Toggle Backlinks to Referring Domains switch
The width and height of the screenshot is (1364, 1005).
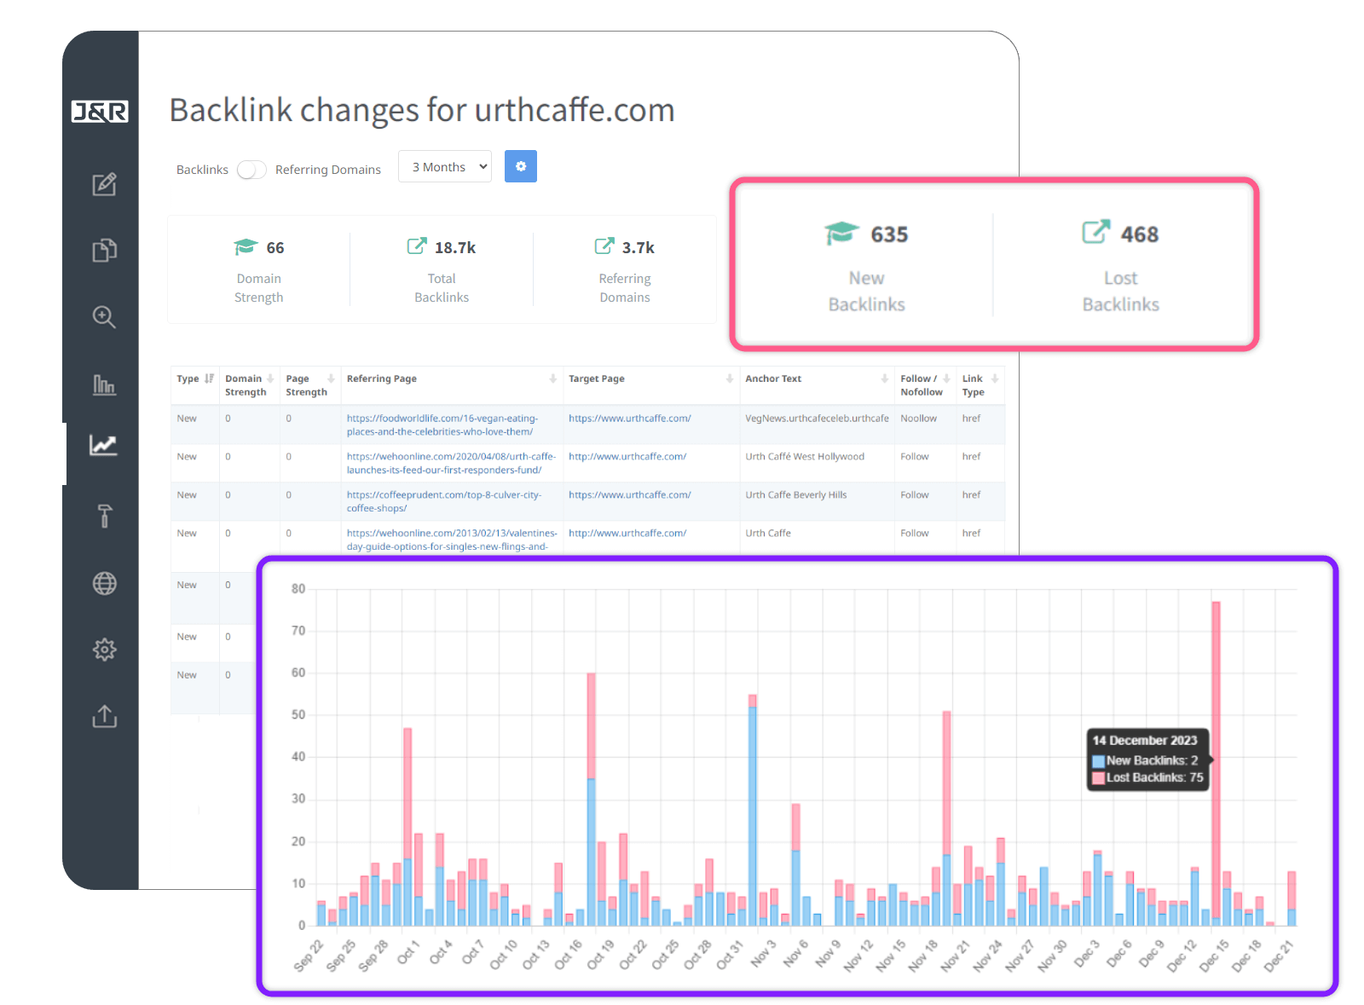[x=251, y=170]
